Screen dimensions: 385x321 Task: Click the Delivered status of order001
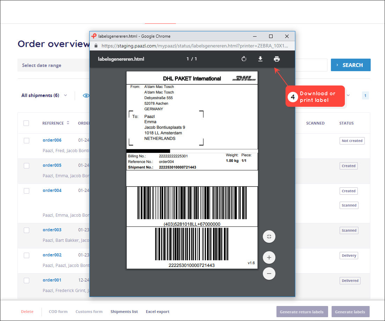(350, 281)
